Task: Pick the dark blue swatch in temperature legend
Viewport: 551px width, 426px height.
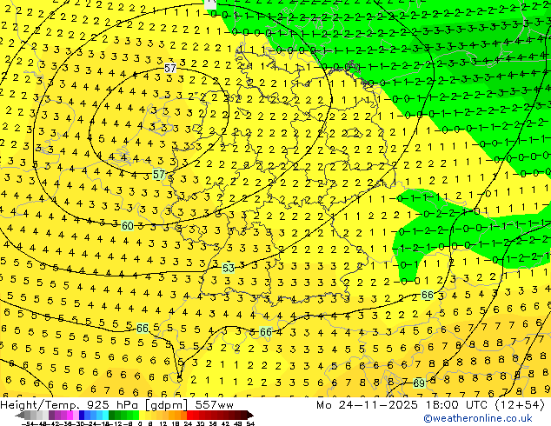Action: tap(82, 416)
